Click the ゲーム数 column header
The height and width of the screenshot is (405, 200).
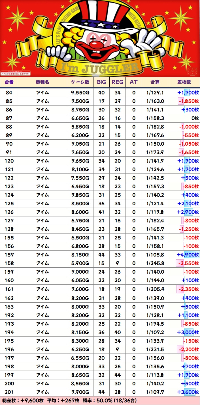tap(80, 82)
